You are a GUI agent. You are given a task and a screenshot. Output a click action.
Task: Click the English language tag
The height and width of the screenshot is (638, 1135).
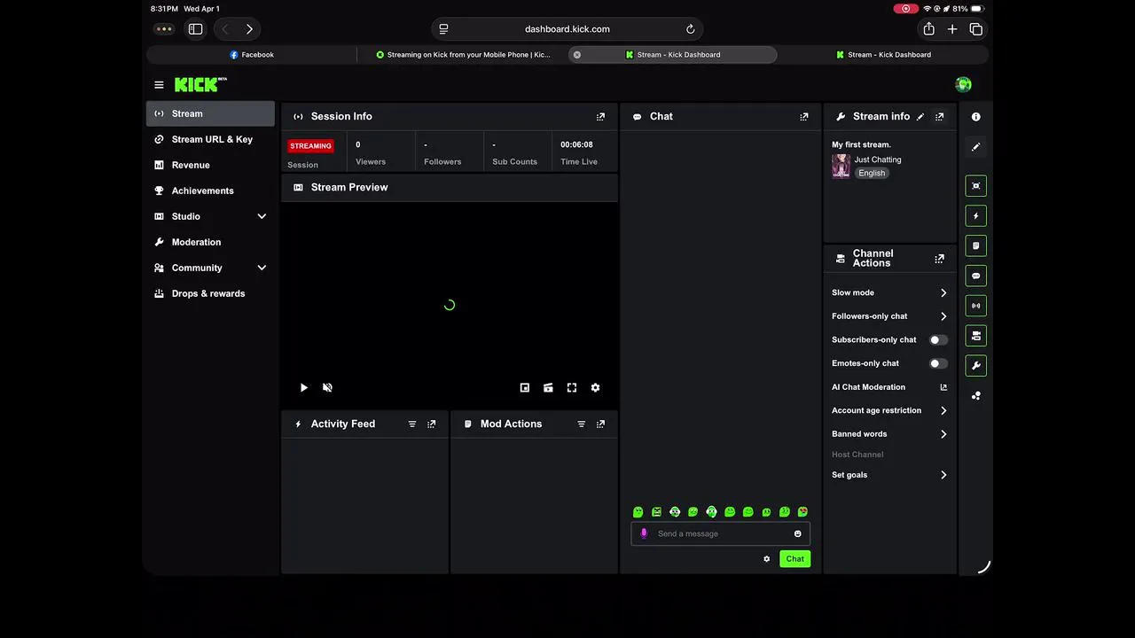click(872, 173)
